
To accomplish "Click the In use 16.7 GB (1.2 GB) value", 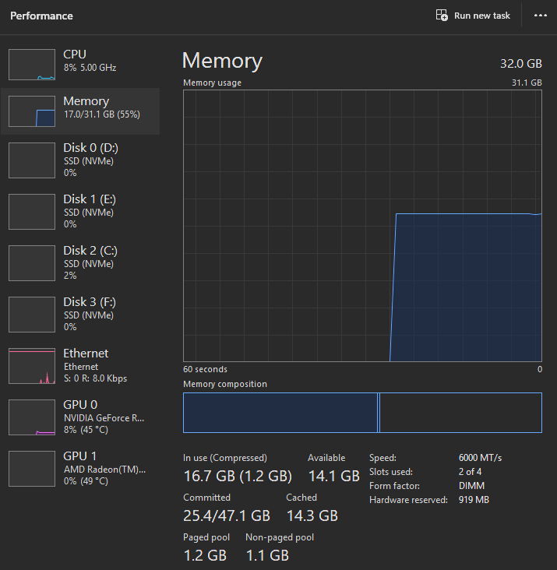I will 238,476.
